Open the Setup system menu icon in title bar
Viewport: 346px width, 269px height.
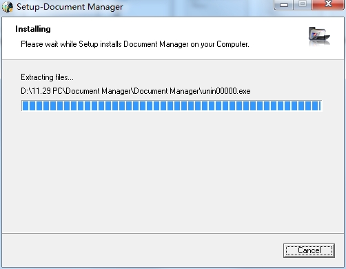8,7
